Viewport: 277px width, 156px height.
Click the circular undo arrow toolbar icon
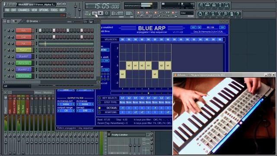point(200,14)
